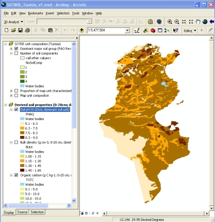Open the Help menu
This screenshot has height=222, width=215.
pyautogui.click(x=99, y=13)
